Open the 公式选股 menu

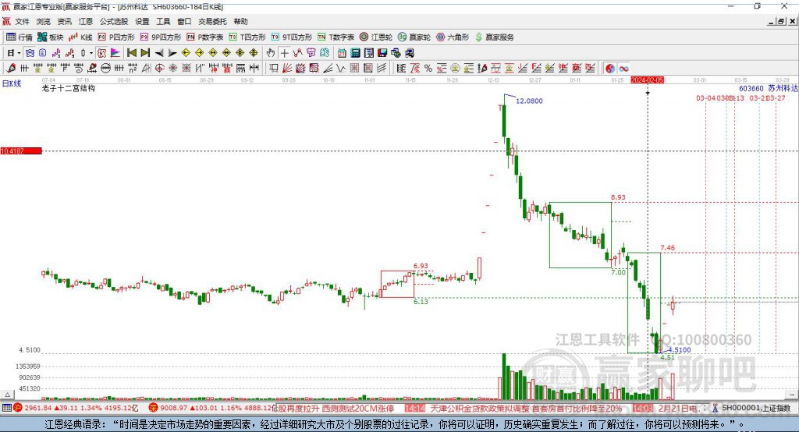pos(114,21)
